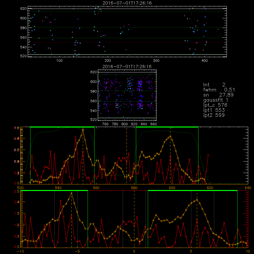Click orange peak near -5.5 in bottom plot
Viewport: 254px width, 254px height.
tap(71, 193)
